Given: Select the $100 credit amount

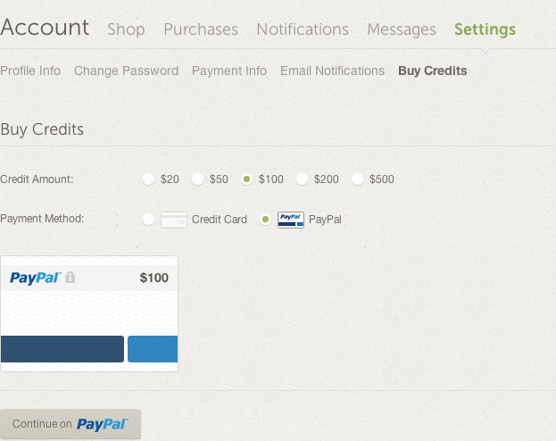Looking at the screenshot, I should [x=247, y=179].
